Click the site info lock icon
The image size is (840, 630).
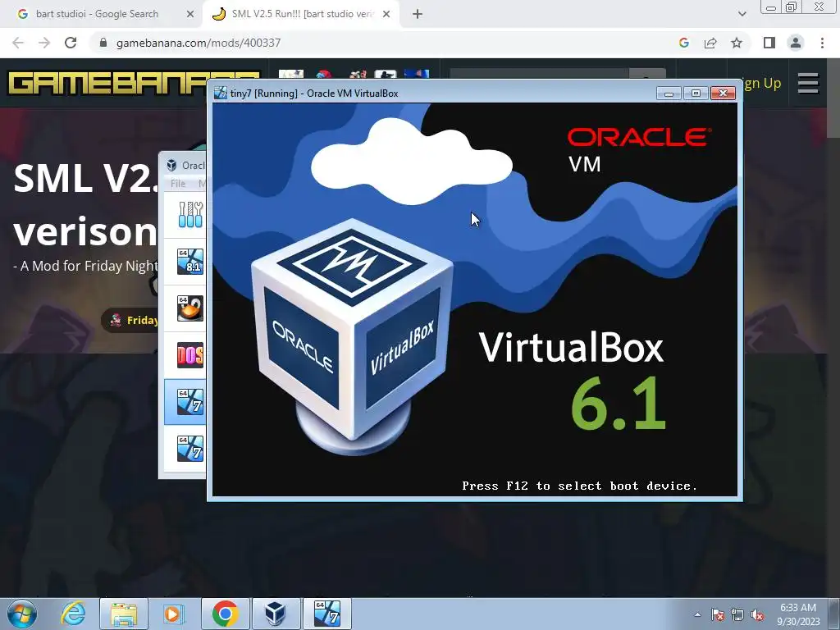(x=103, y=43)
